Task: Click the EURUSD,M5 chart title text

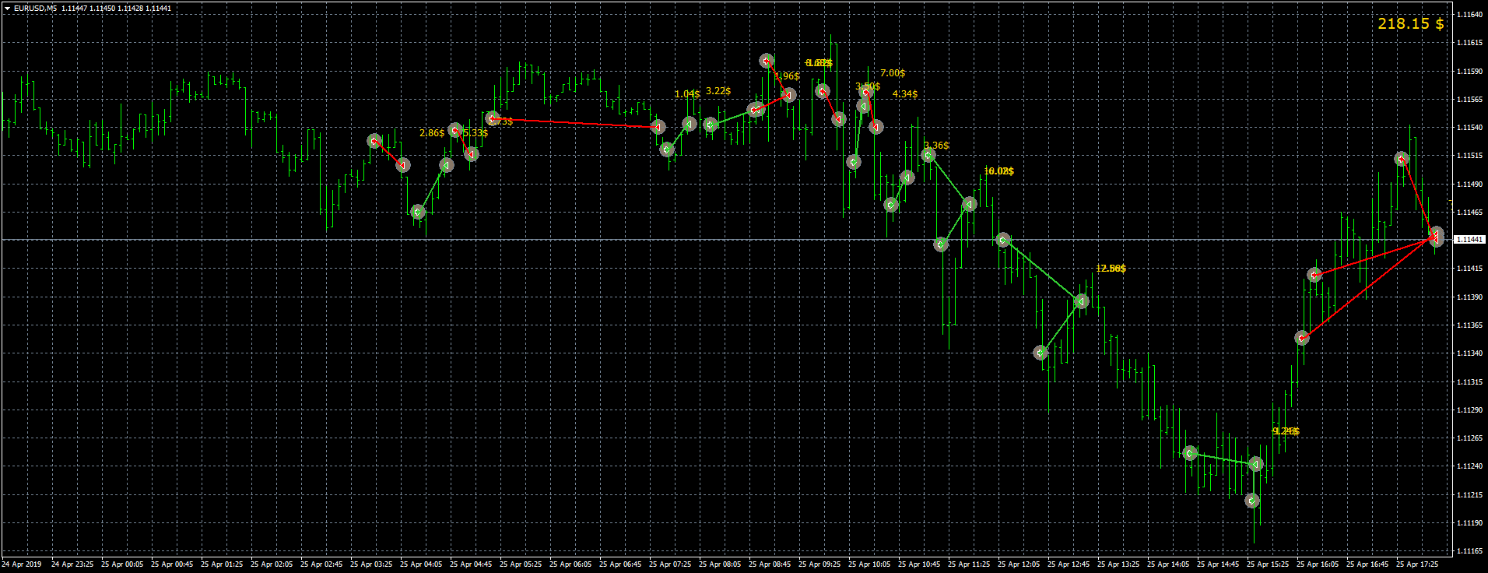Action: point(35,9)
